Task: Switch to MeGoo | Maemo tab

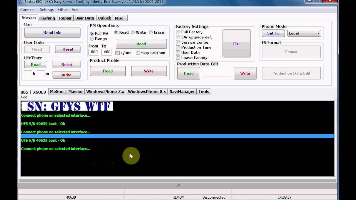Action: click(x=66, y=92)
